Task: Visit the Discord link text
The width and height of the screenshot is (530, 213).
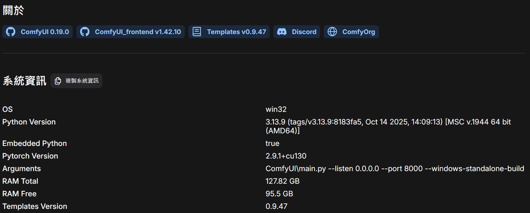Action: (x=304, y=32)
